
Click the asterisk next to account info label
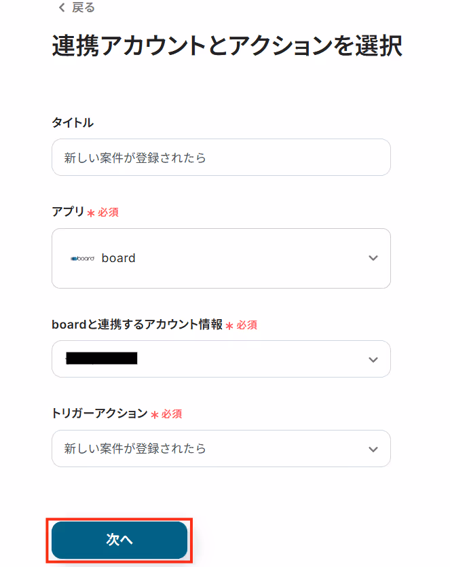[229, 325]
